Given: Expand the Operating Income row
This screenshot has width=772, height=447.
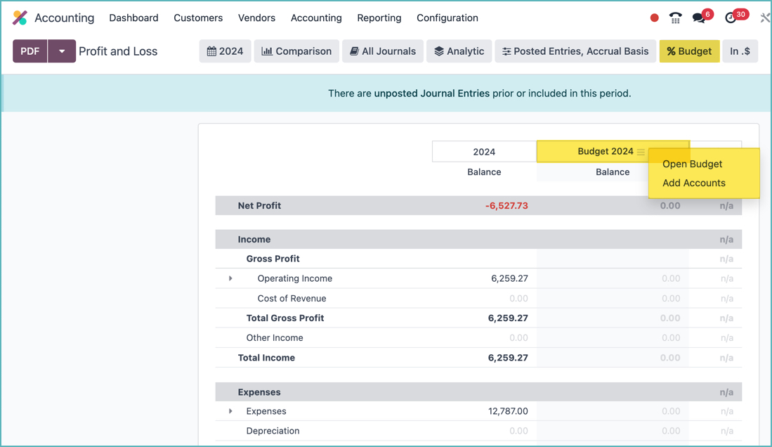Looking at the screenshot, I should [x=230, y=279].
